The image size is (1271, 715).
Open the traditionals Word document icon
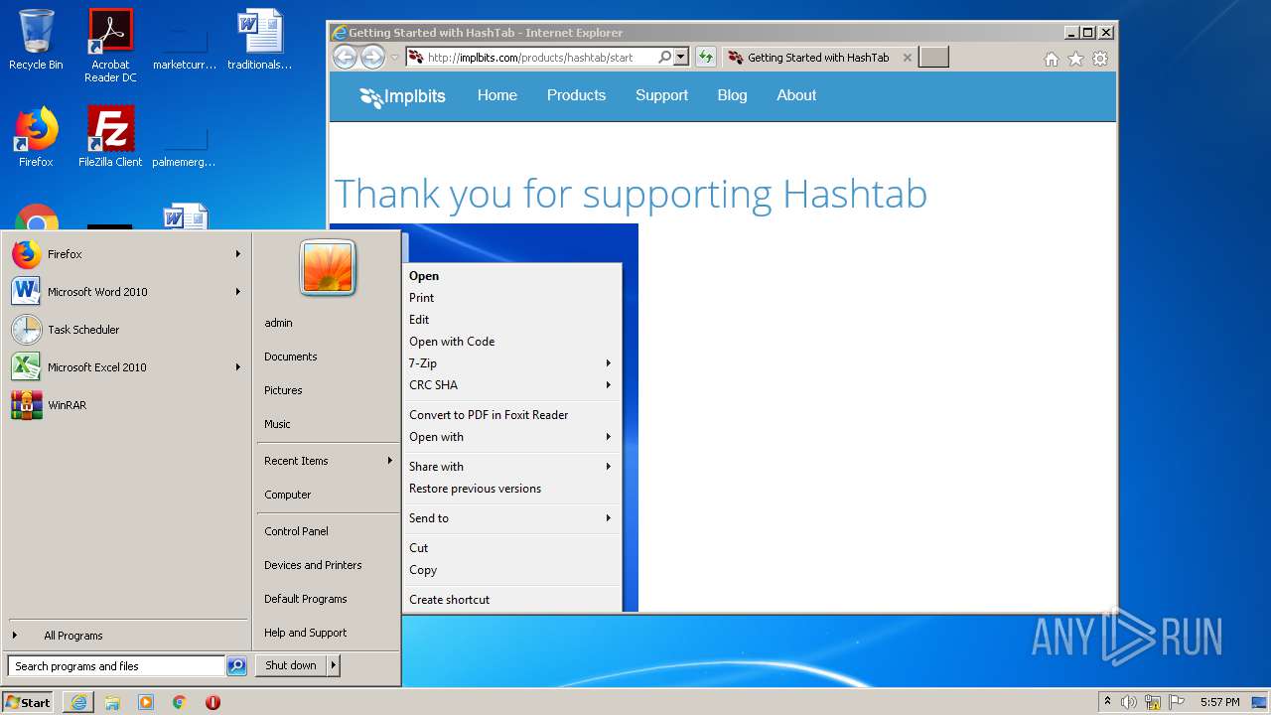[259, 40]
